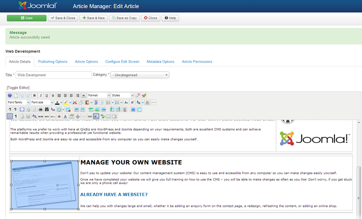Viewport: 362px width, 219px height.
Task: Insert blockquote from the first toolbar row
Action: pos(84,95)
